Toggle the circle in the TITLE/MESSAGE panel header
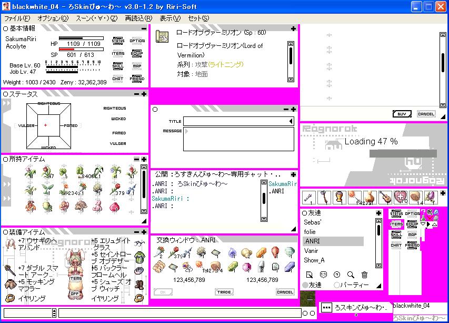Image resolution: width=449 pixels, height=323 pixels. 155,109
